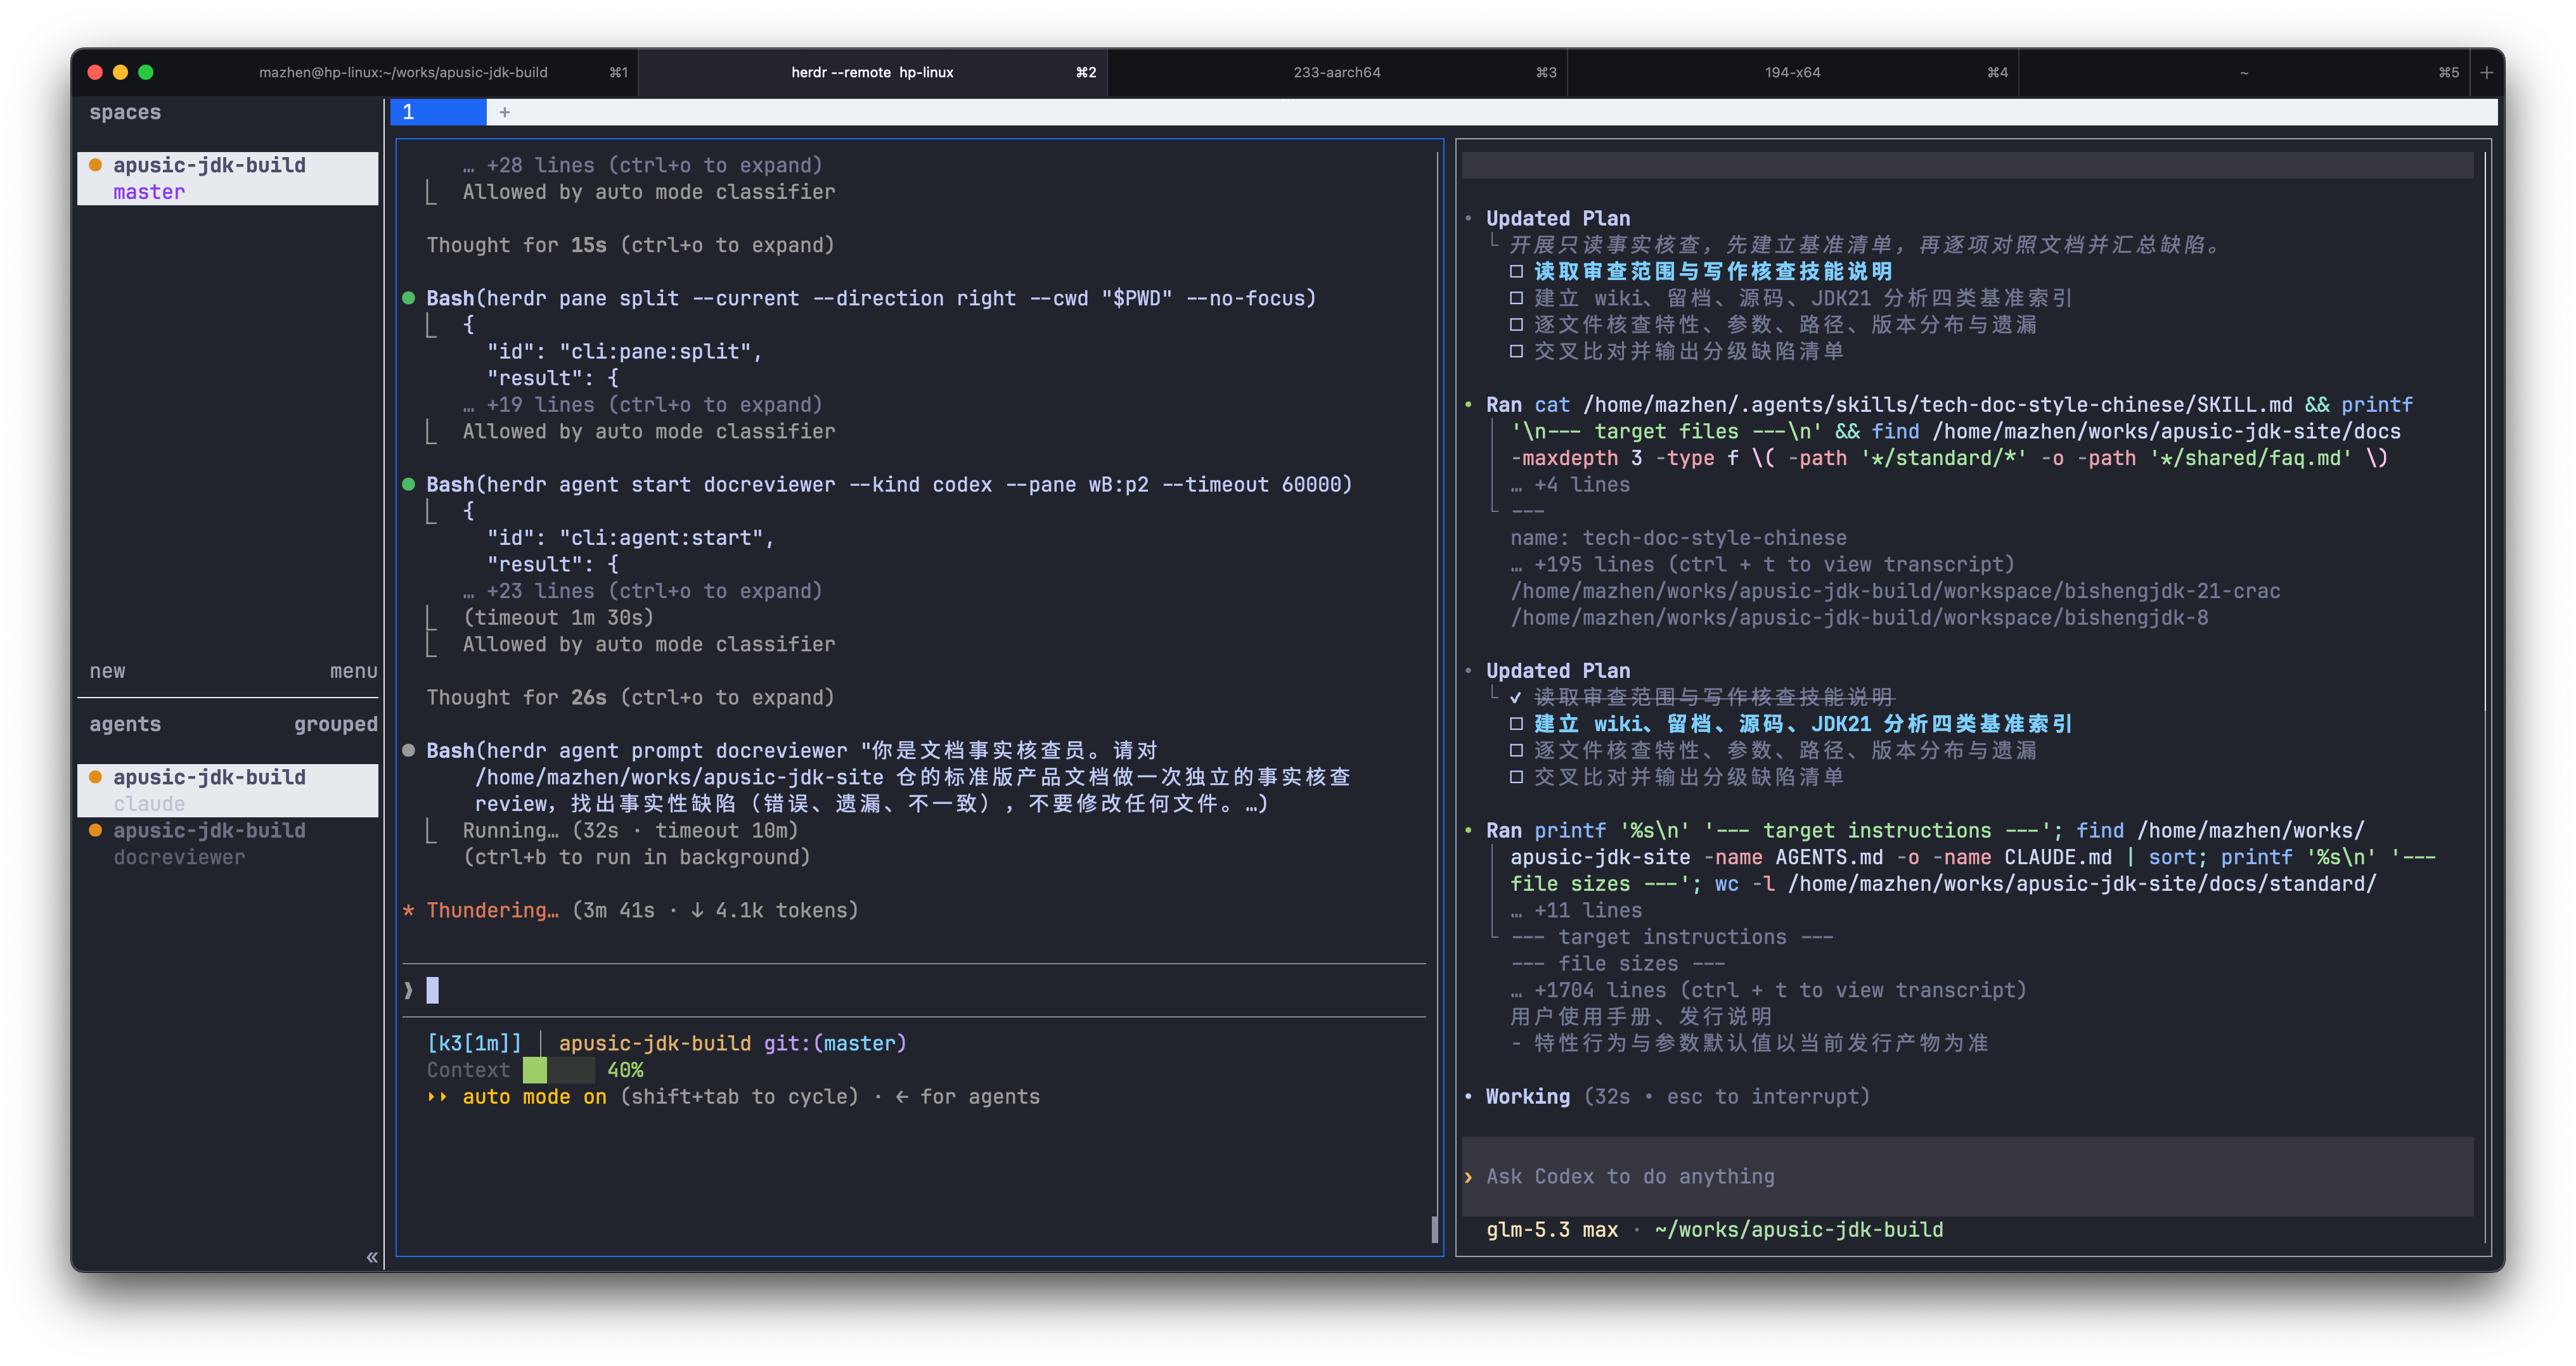Expand the +11 lines Codex command
The width and height of the screenshot is (2576, 1366).
[1576, 910]
